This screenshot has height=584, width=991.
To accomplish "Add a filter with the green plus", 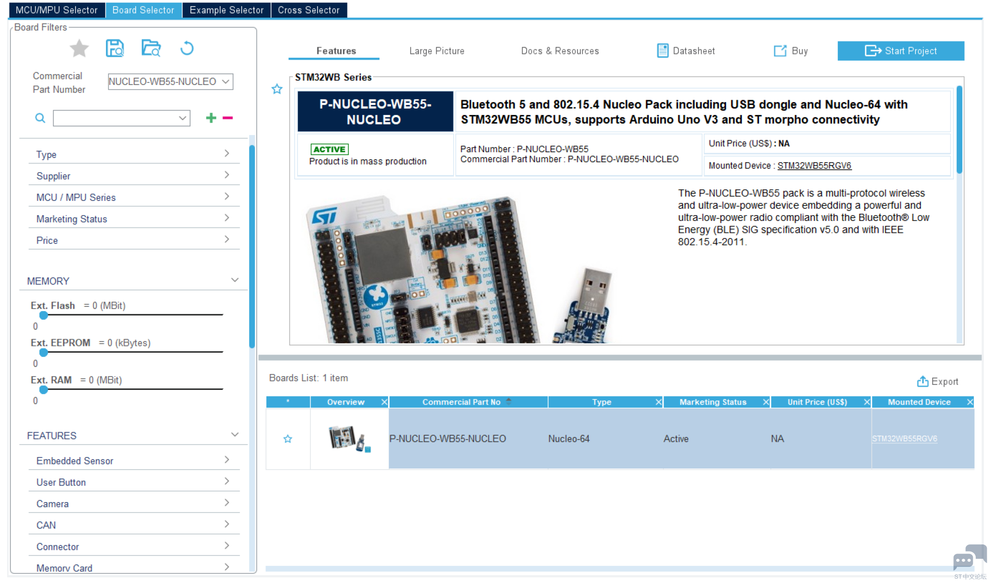I will pos(211,117).
